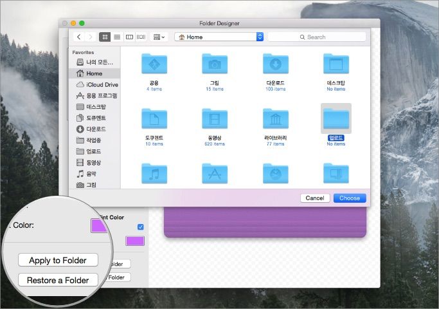This screenshot has height=309, width=439.
Task: Select 작업중 in the sidebar
Action: coord(94,140)
